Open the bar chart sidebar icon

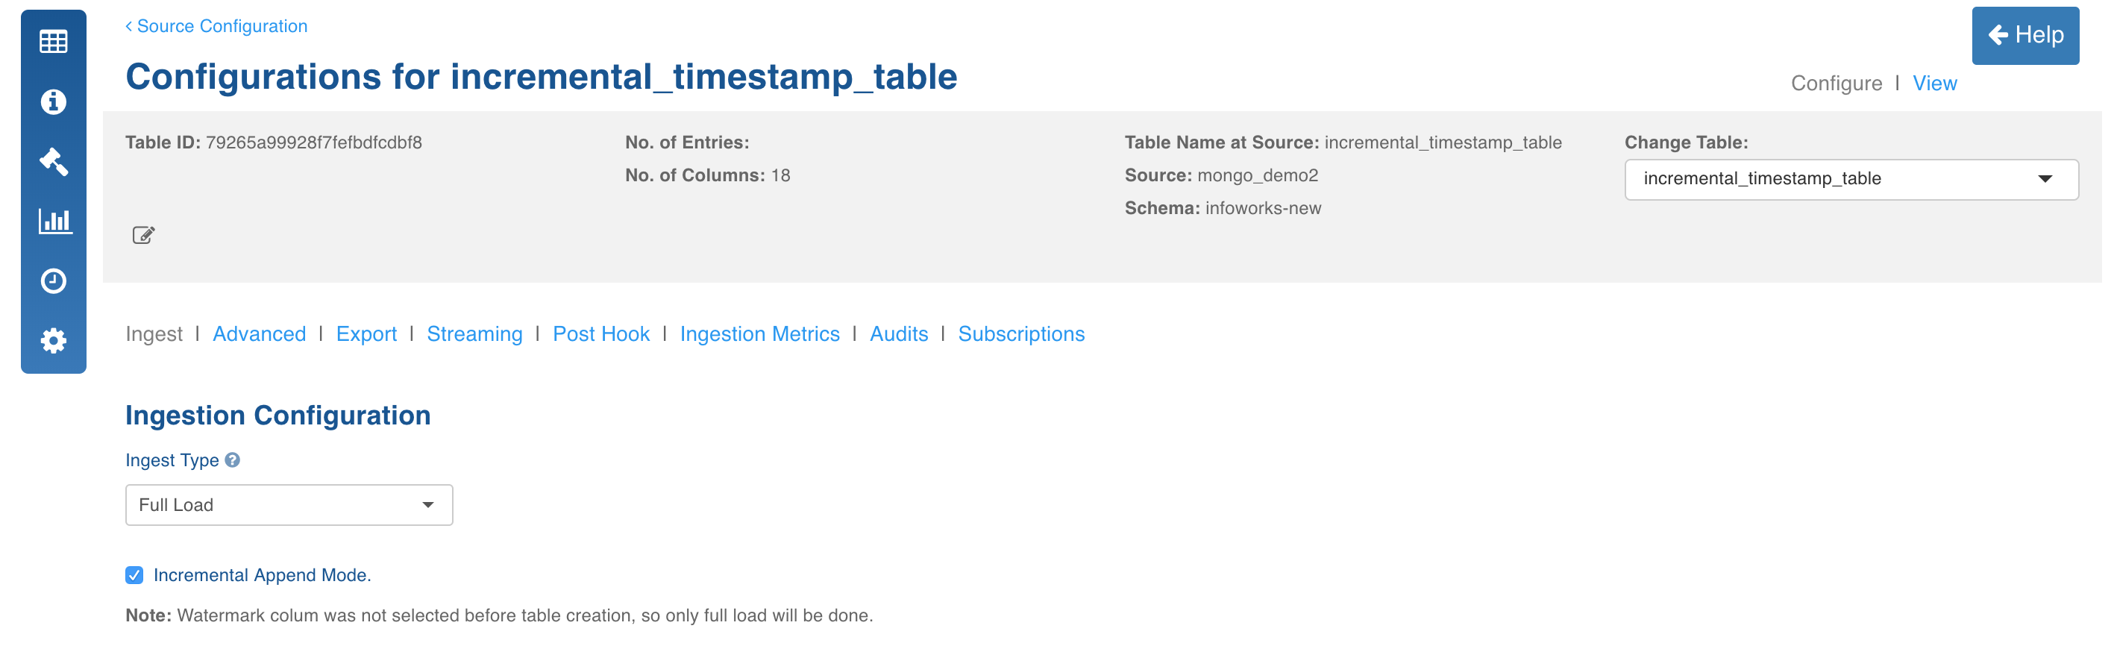(55, 221)
